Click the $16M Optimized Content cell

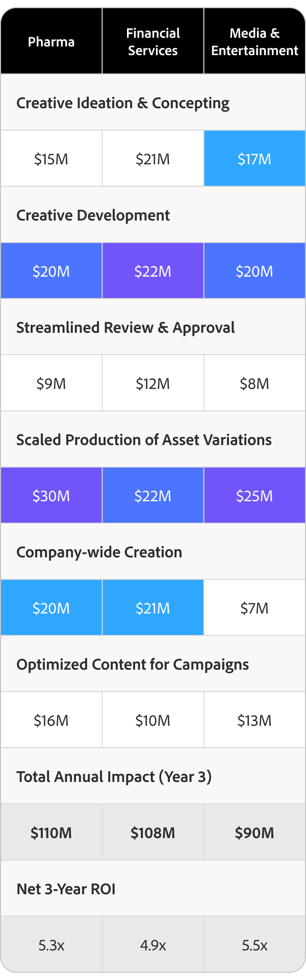[x=51, y=720]
